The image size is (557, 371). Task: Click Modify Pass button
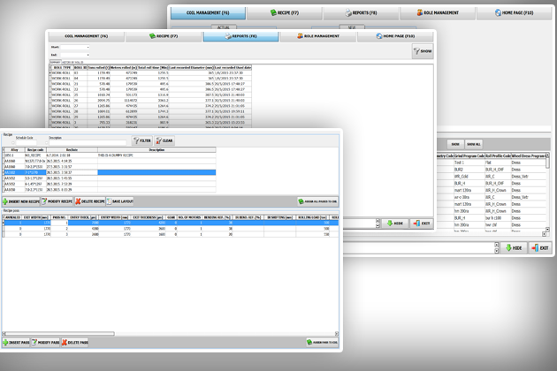coord(46,342)
